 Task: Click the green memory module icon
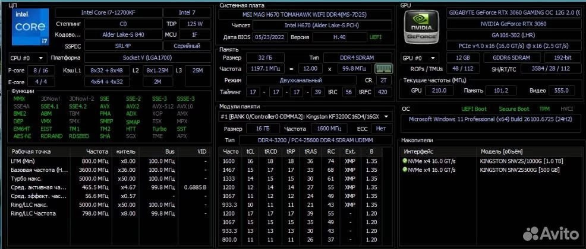pos(383,69)
